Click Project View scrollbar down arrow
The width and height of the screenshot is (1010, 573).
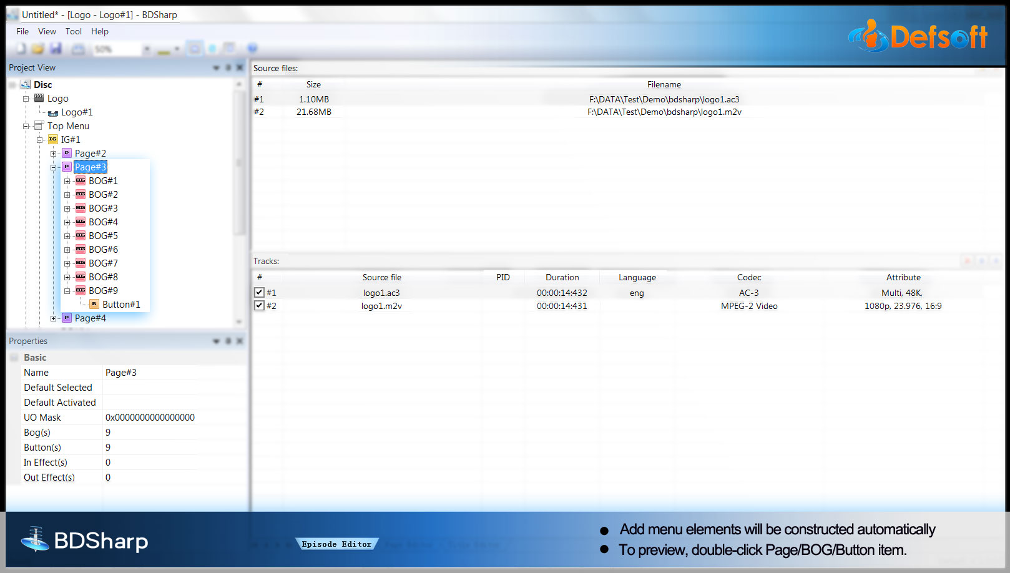[x=239, y=322]
